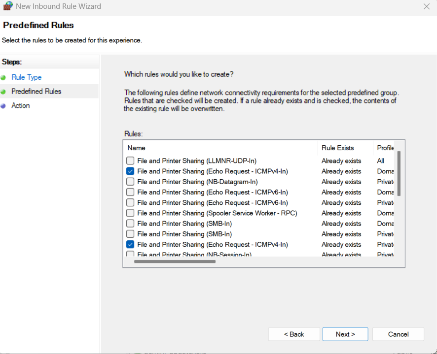
Task: Close the New Inbound Rule Wizard window
Action: 427,6
